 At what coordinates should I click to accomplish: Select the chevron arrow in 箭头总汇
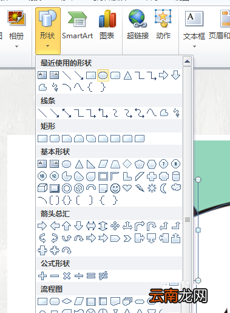[127, 238]
